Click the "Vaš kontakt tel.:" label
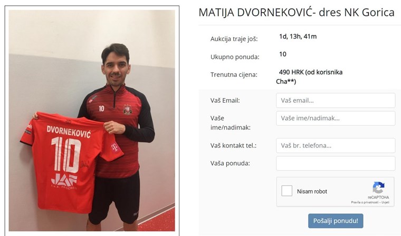This screenshot has height=236, width=401. click(x=233, y=145)
